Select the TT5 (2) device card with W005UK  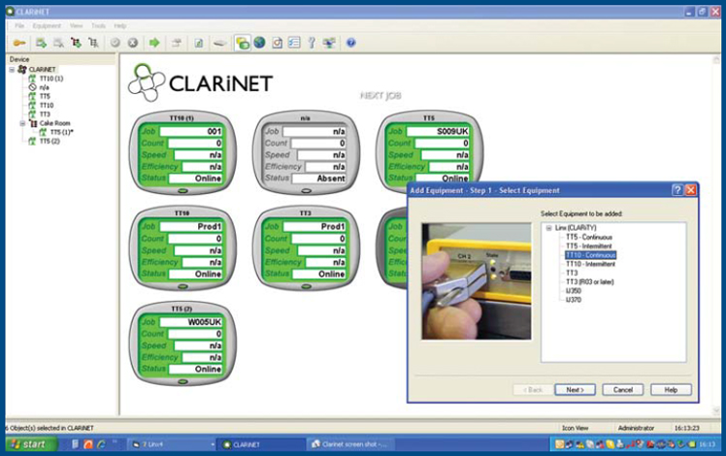click(x=182, y=344)
